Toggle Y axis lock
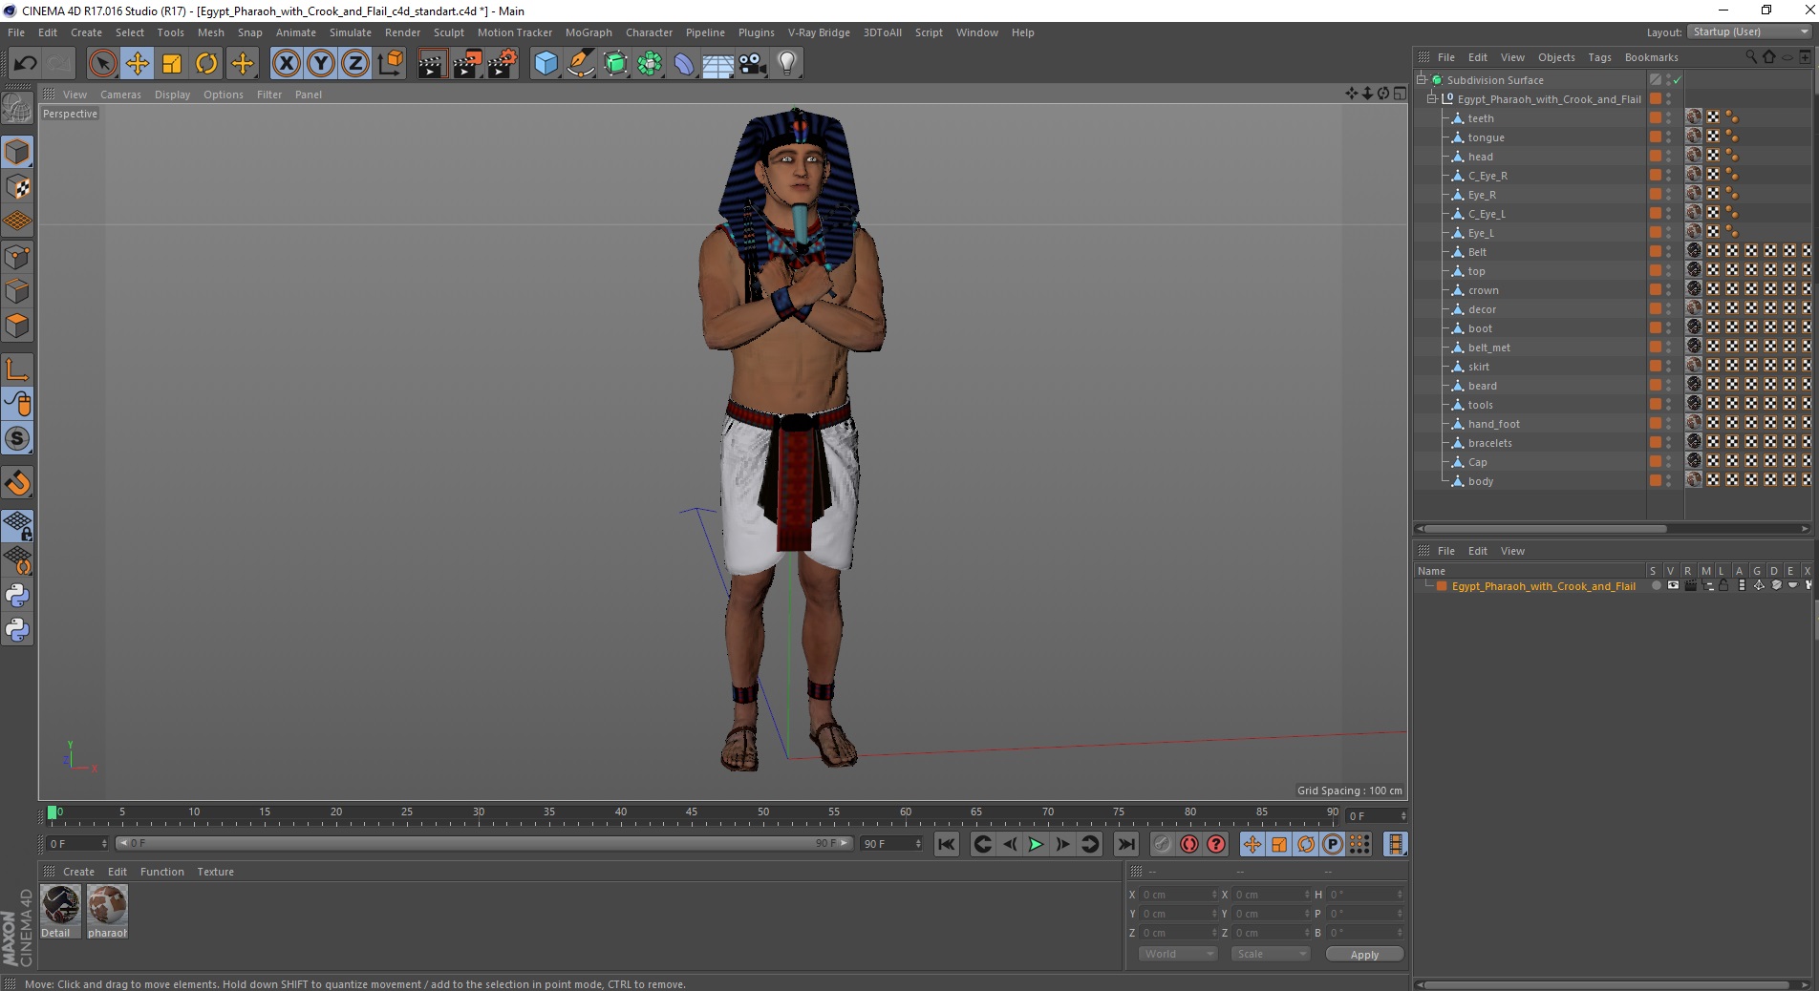The height and width of the screenshot is (991, 1819). coord(321,64)
